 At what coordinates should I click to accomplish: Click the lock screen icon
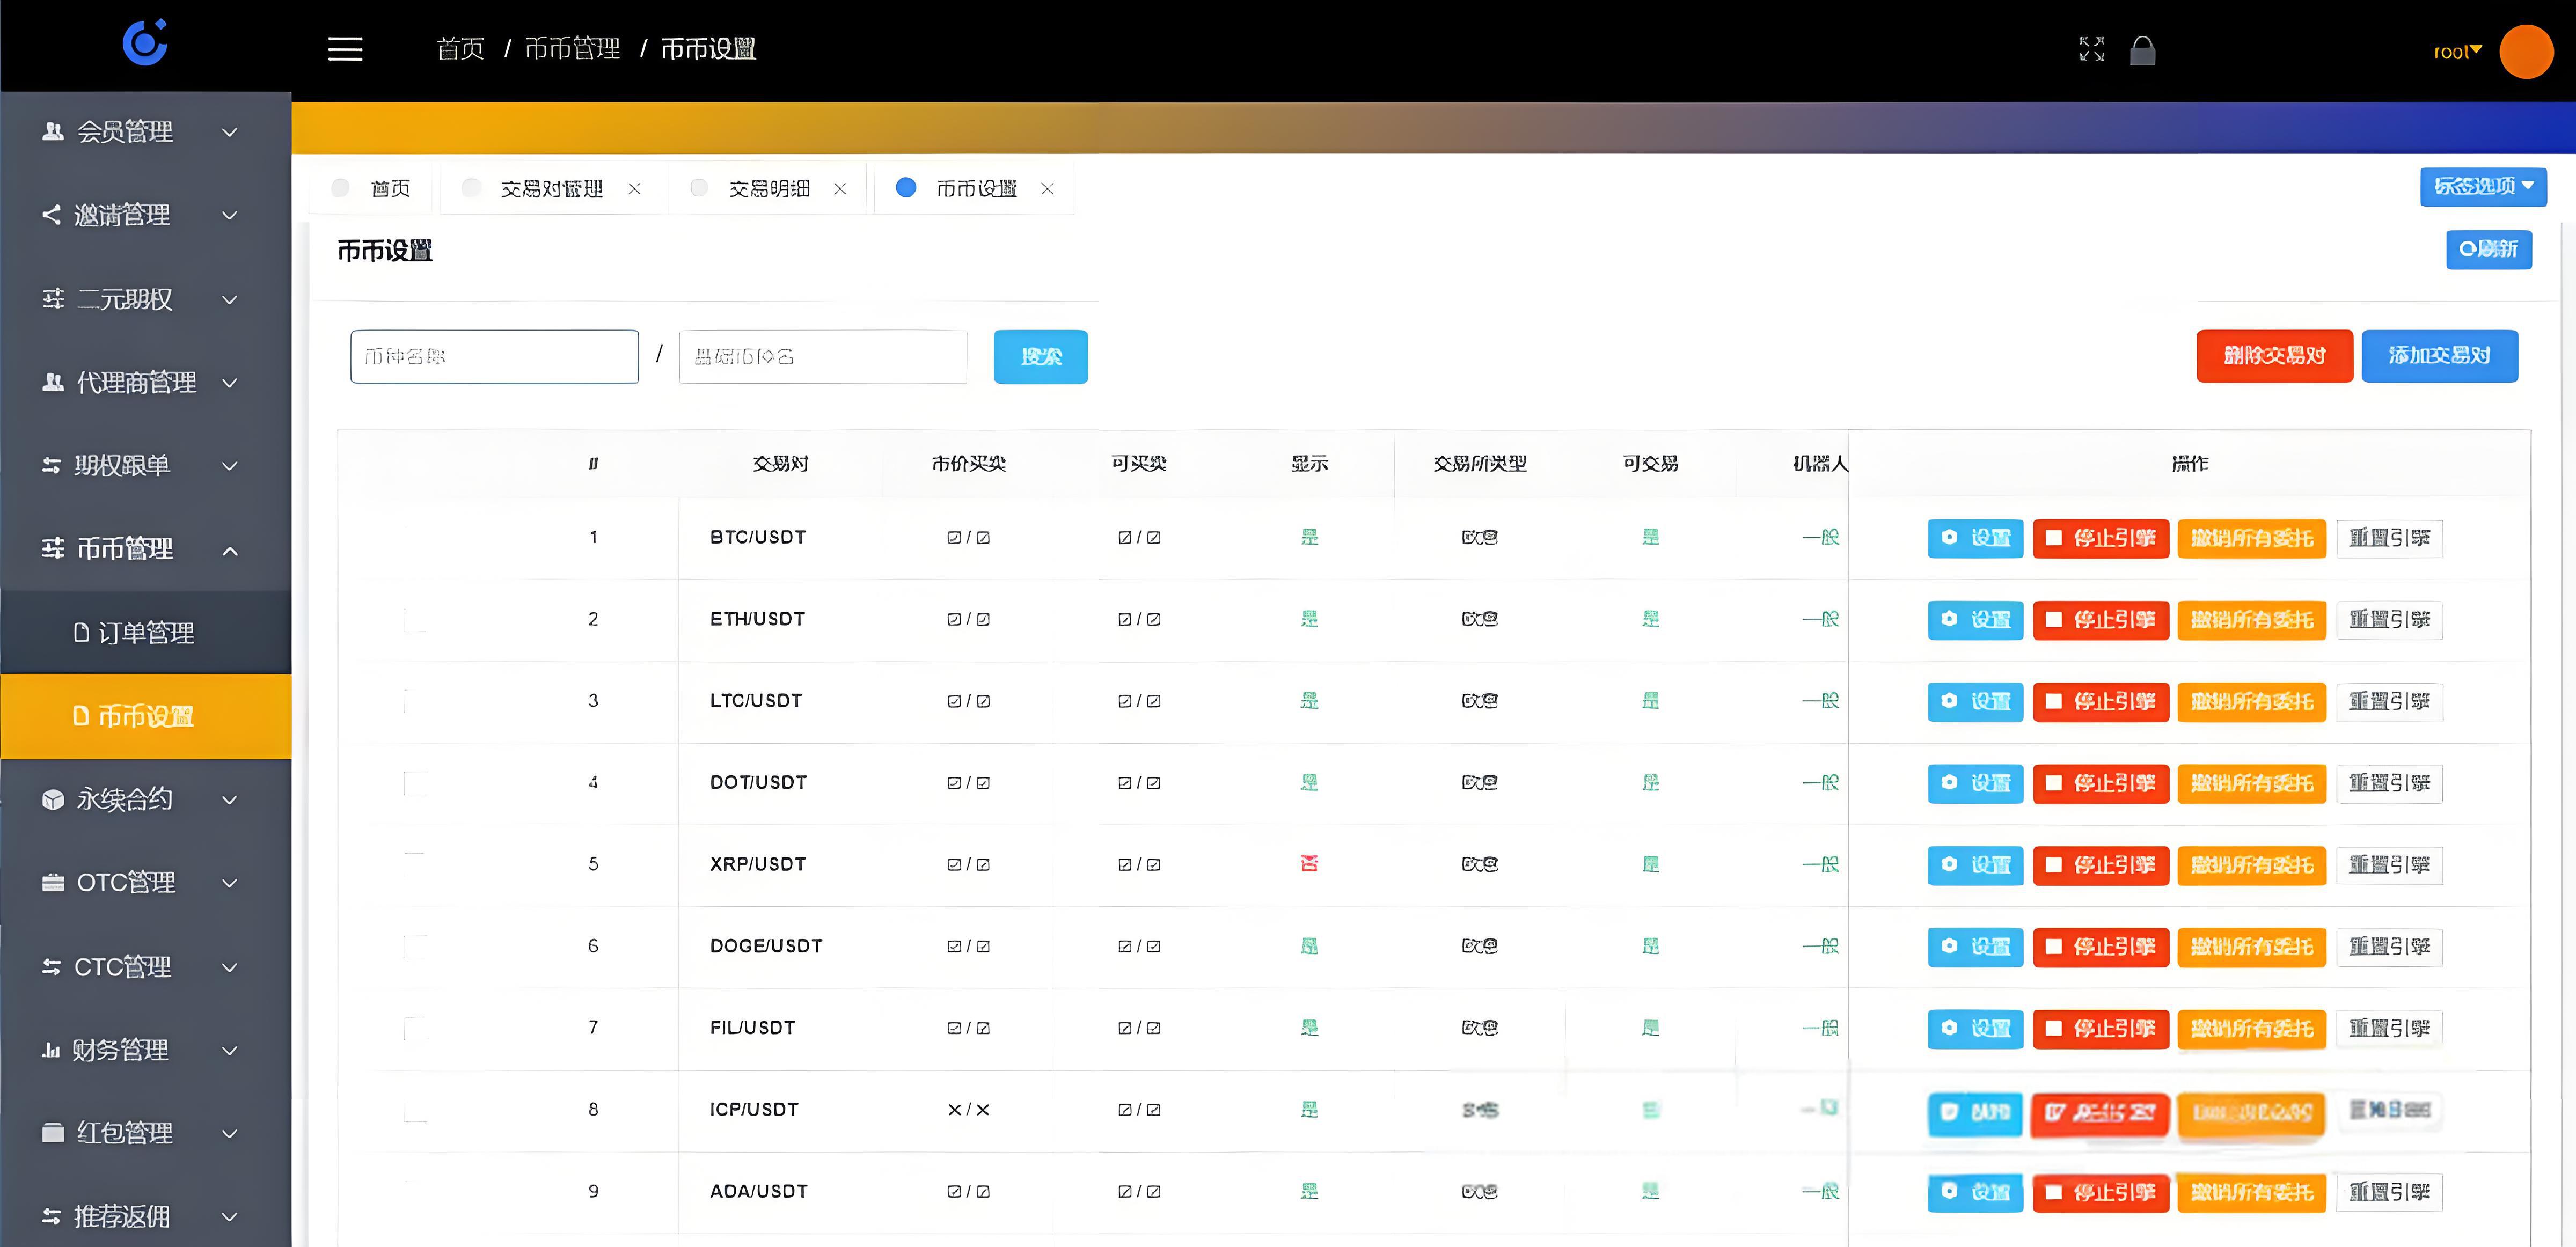2142,50
